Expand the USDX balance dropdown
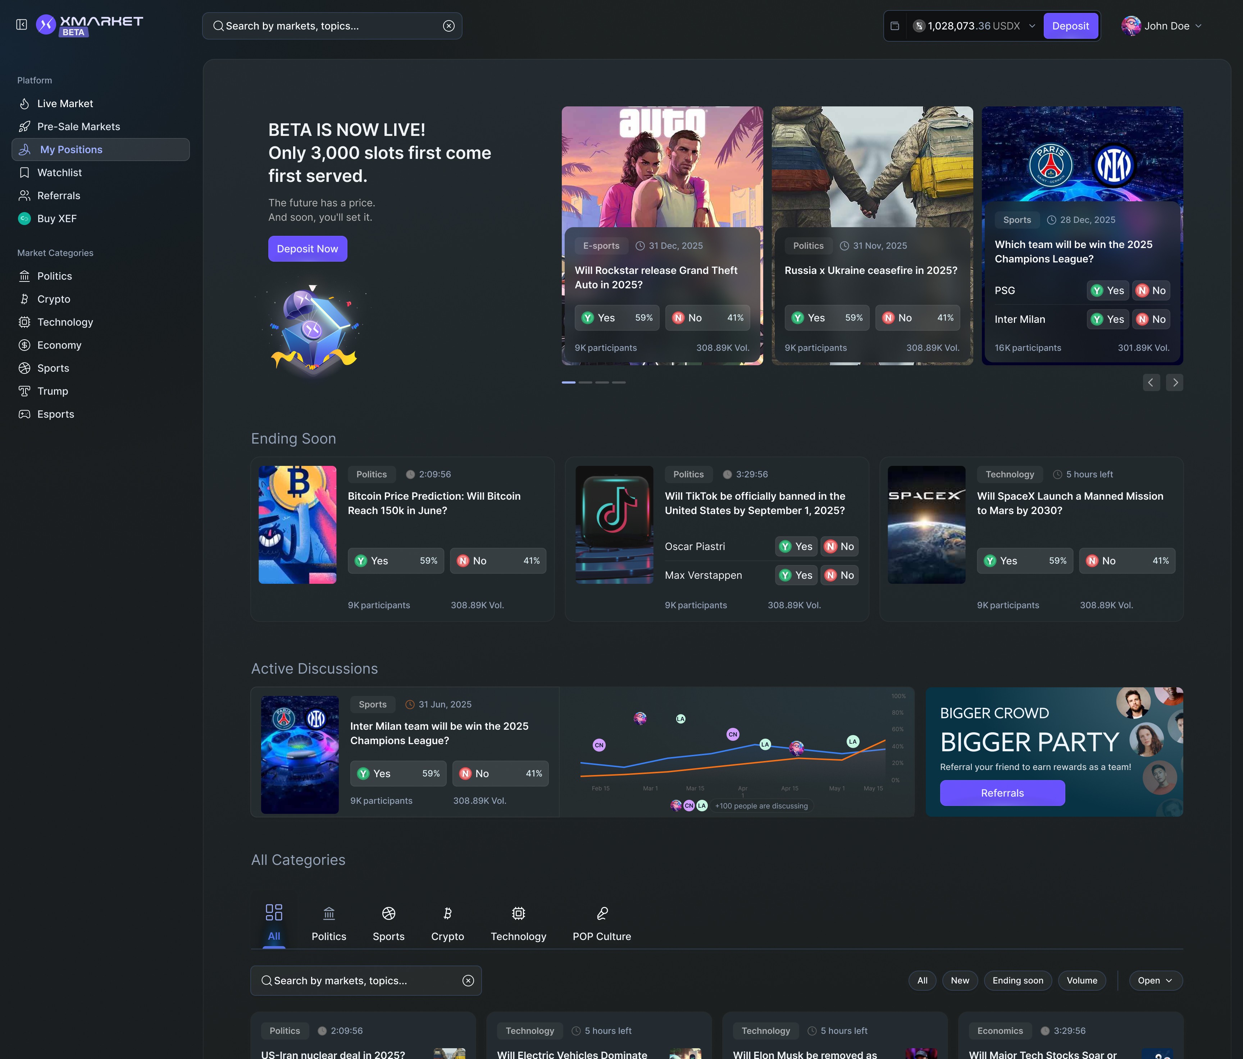The height and width of the screenshot is (1059, 1243). point(1033,26)
